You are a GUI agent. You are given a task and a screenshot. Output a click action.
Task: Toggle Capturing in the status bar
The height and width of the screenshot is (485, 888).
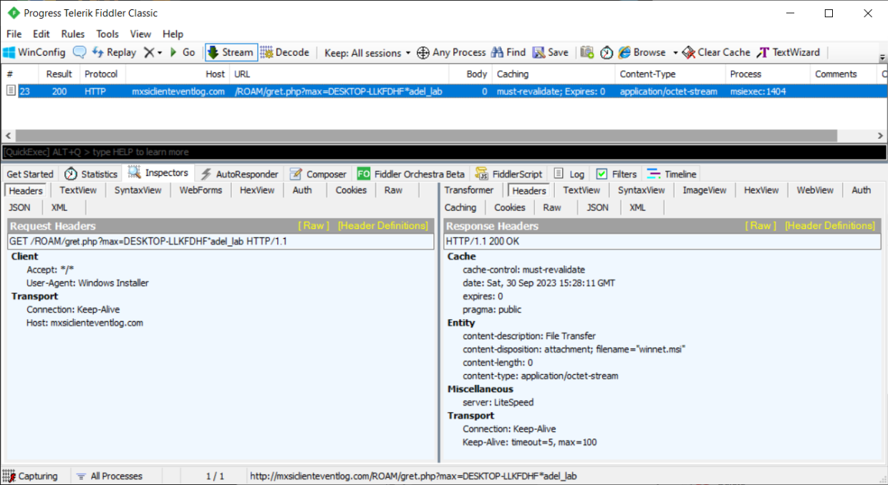click(x=32, y=476)
